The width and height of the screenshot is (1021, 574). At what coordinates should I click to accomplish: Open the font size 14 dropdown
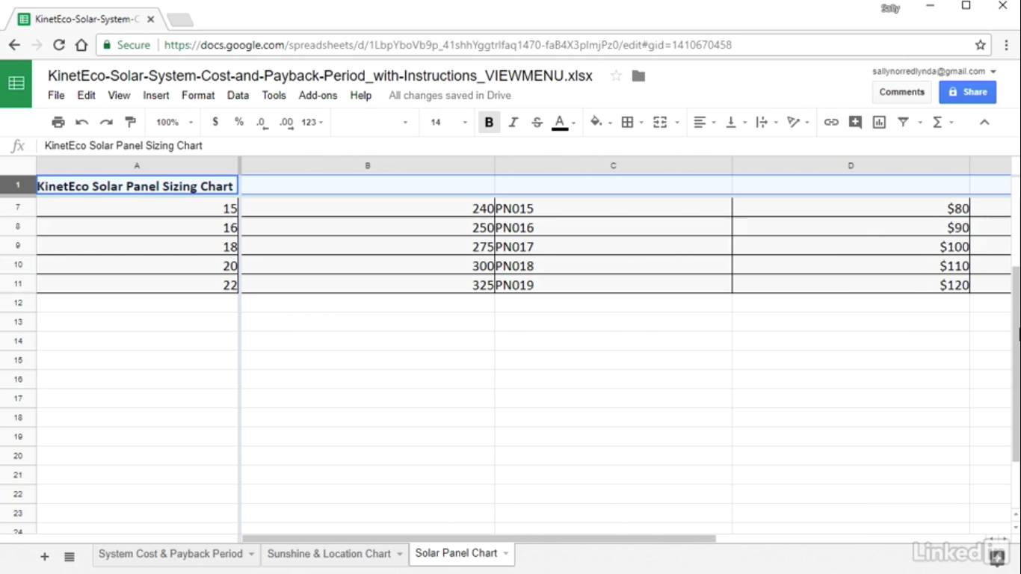coord(448,122)
